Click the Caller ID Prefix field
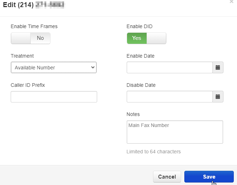Image resolution: width=237 pixels, height=185 pixels. click(x=54, y=97)
